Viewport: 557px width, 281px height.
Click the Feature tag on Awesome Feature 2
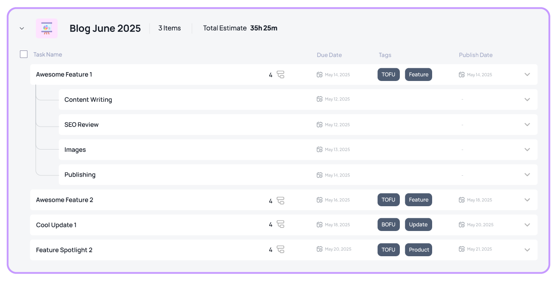click(418, 200)
